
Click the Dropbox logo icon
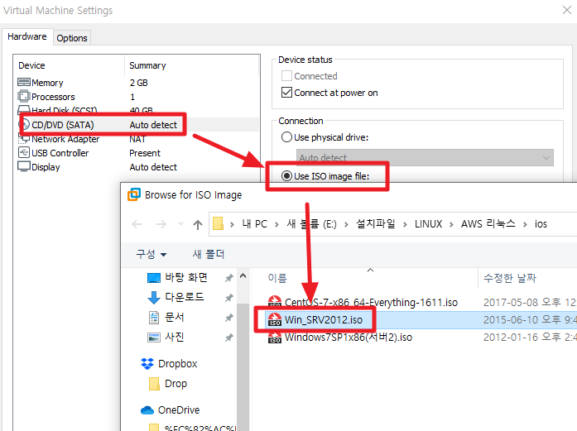tap(147, 364)
